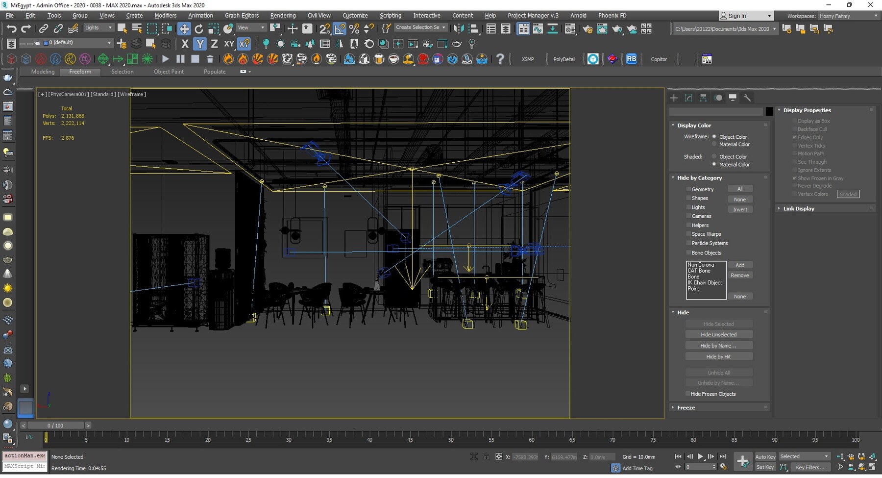The width and height of the screenshot is (882, 478).
Task: Open the Rendering menu
Action: click(x=283, y=16)
